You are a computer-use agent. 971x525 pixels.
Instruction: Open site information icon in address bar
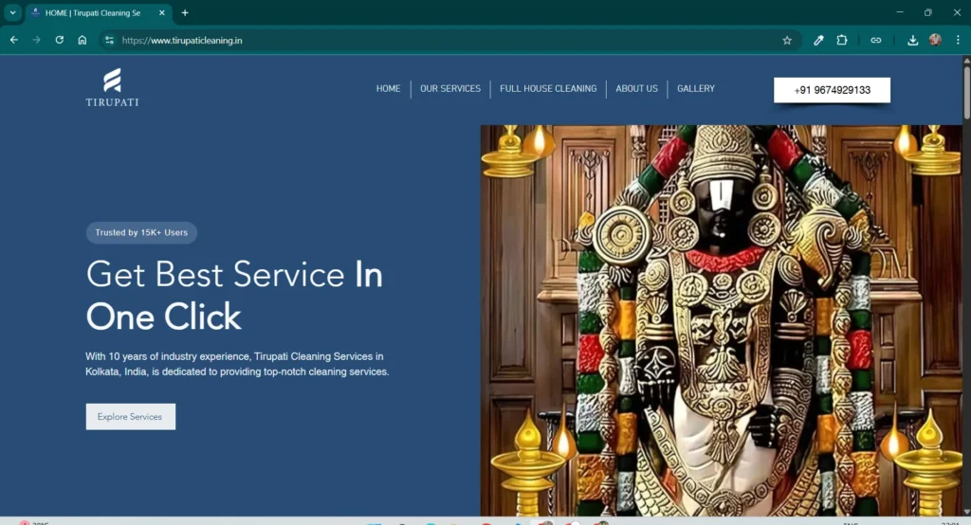click(x=109, y=40)
